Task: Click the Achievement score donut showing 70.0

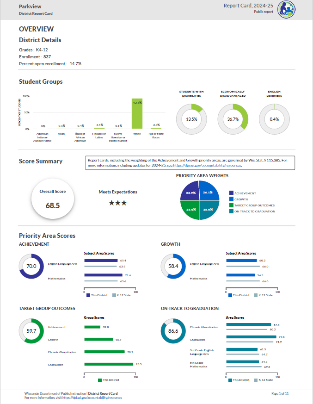Action: [x=31, y=266]
